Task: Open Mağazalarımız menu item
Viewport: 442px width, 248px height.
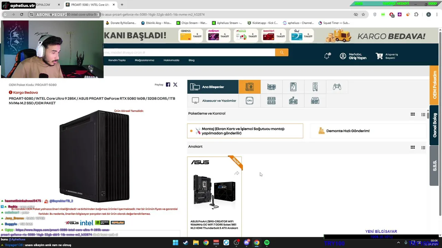Action: (144, 60)
